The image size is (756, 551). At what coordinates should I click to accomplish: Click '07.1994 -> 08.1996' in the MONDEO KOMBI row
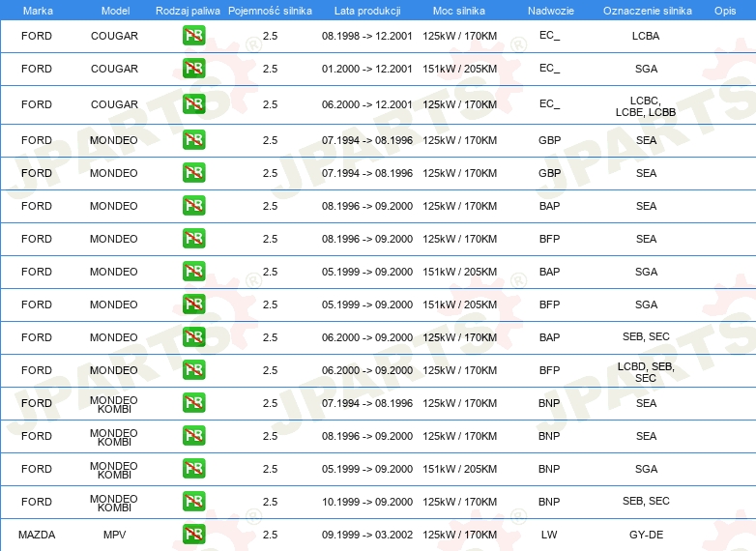point(367,403)
